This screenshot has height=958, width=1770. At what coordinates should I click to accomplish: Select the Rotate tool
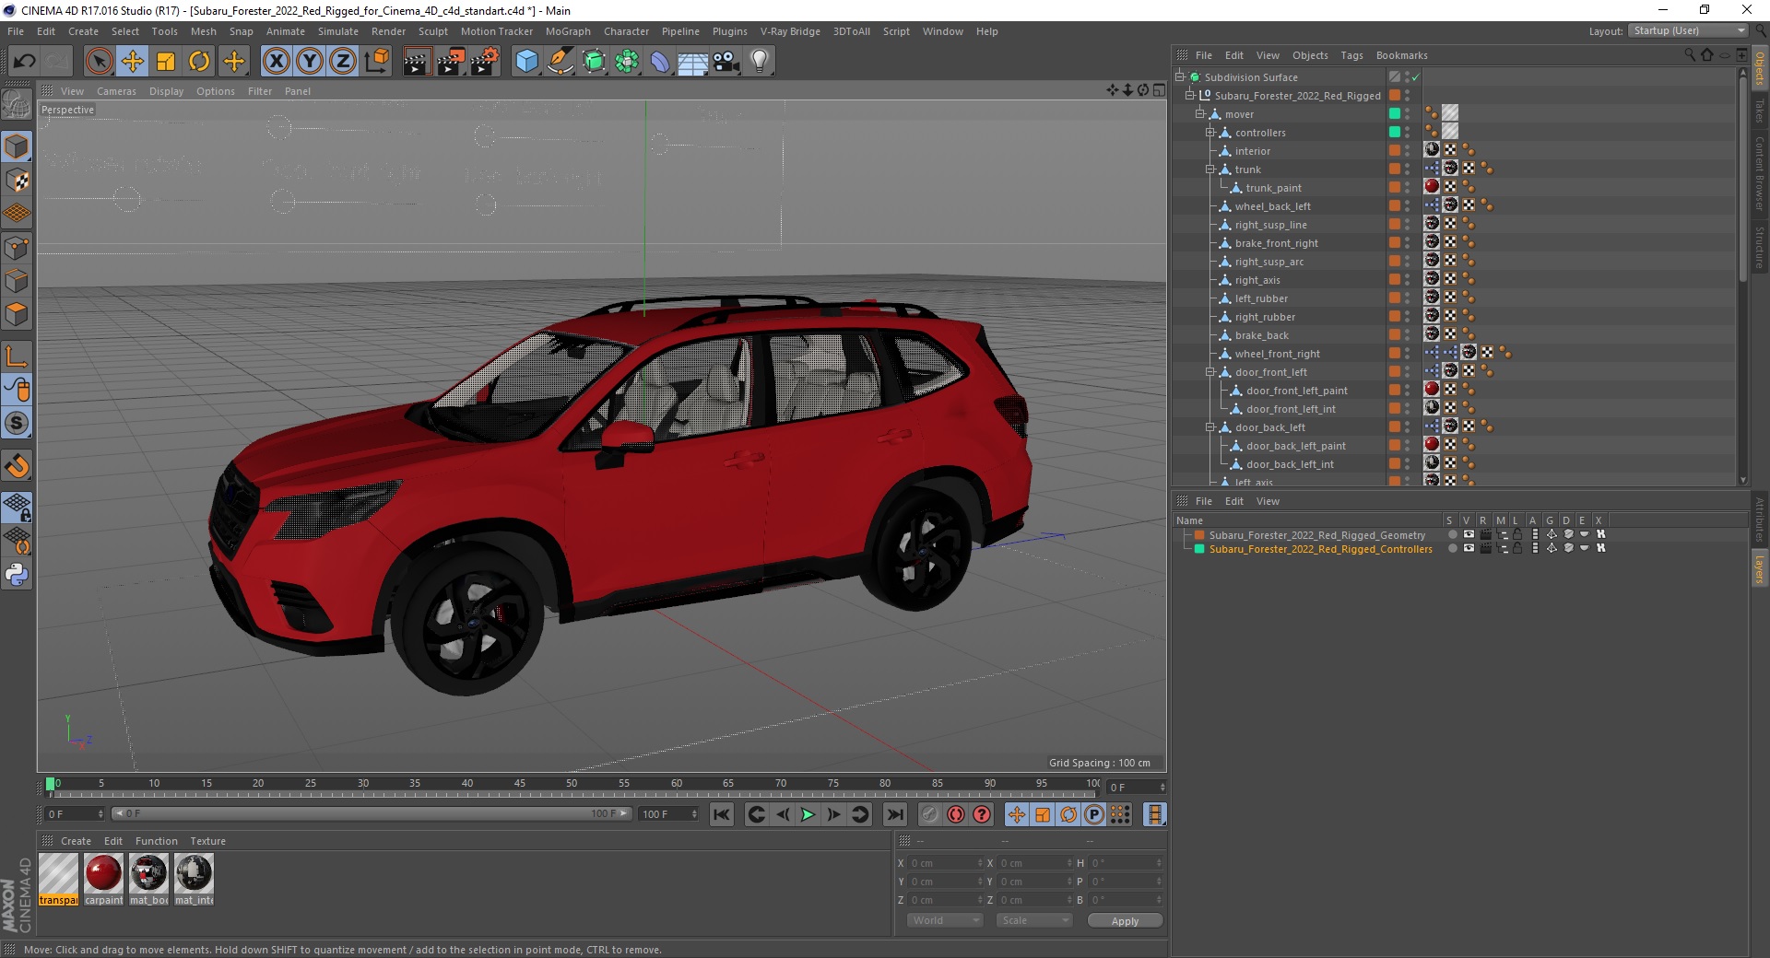click(x=199, y=62)
